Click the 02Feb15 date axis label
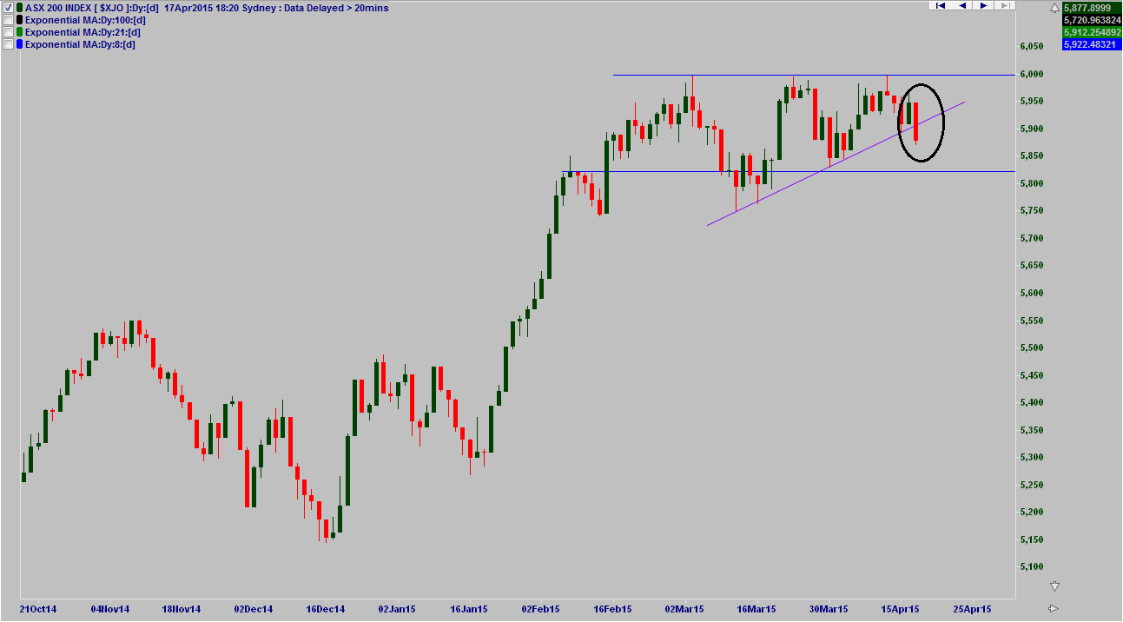 [x=540, y=609]
